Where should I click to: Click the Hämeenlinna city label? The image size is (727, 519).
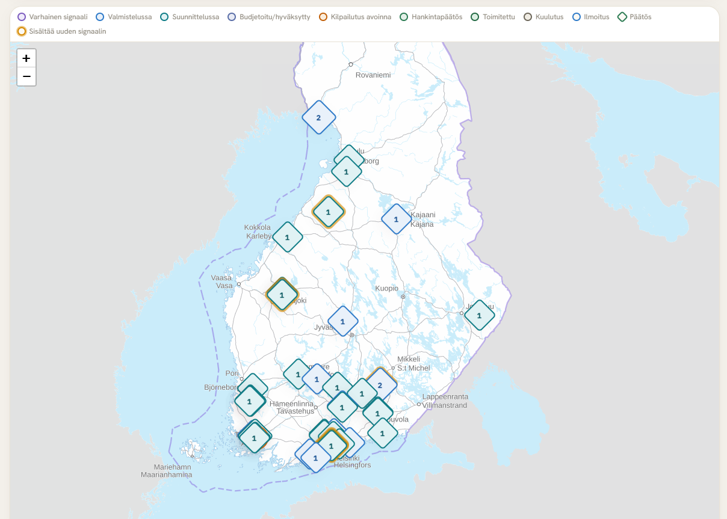[292, 404]
